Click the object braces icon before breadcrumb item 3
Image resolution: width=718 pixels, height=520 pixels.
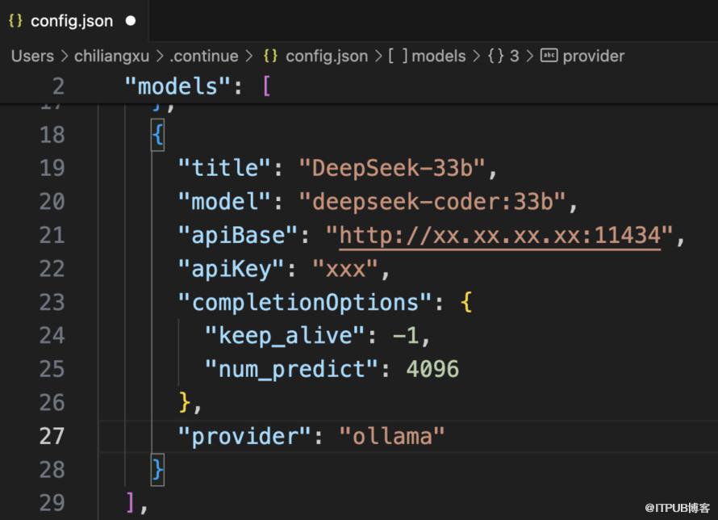pyautogui.click(x=495, y=56)
